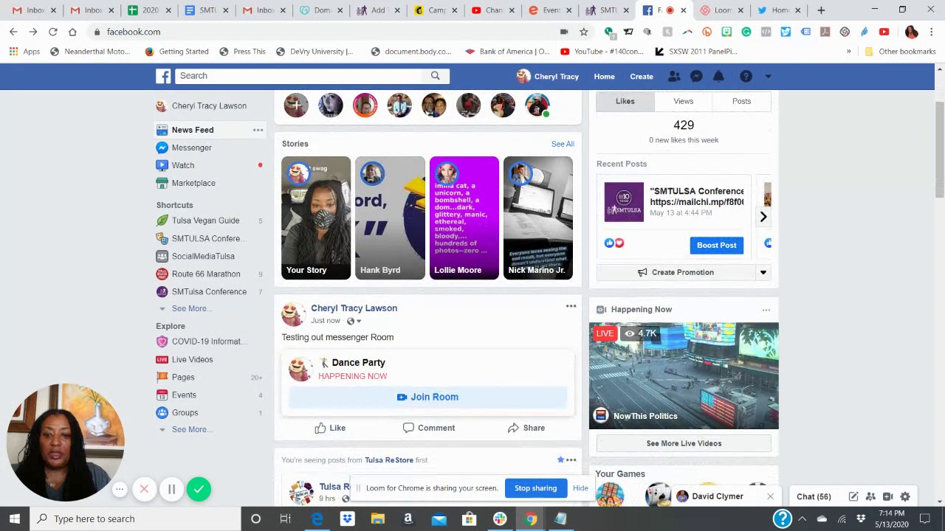Click See All stories link
Image resolution: width=945 pixels, height=531 pixels.
[x=563, y=144]
